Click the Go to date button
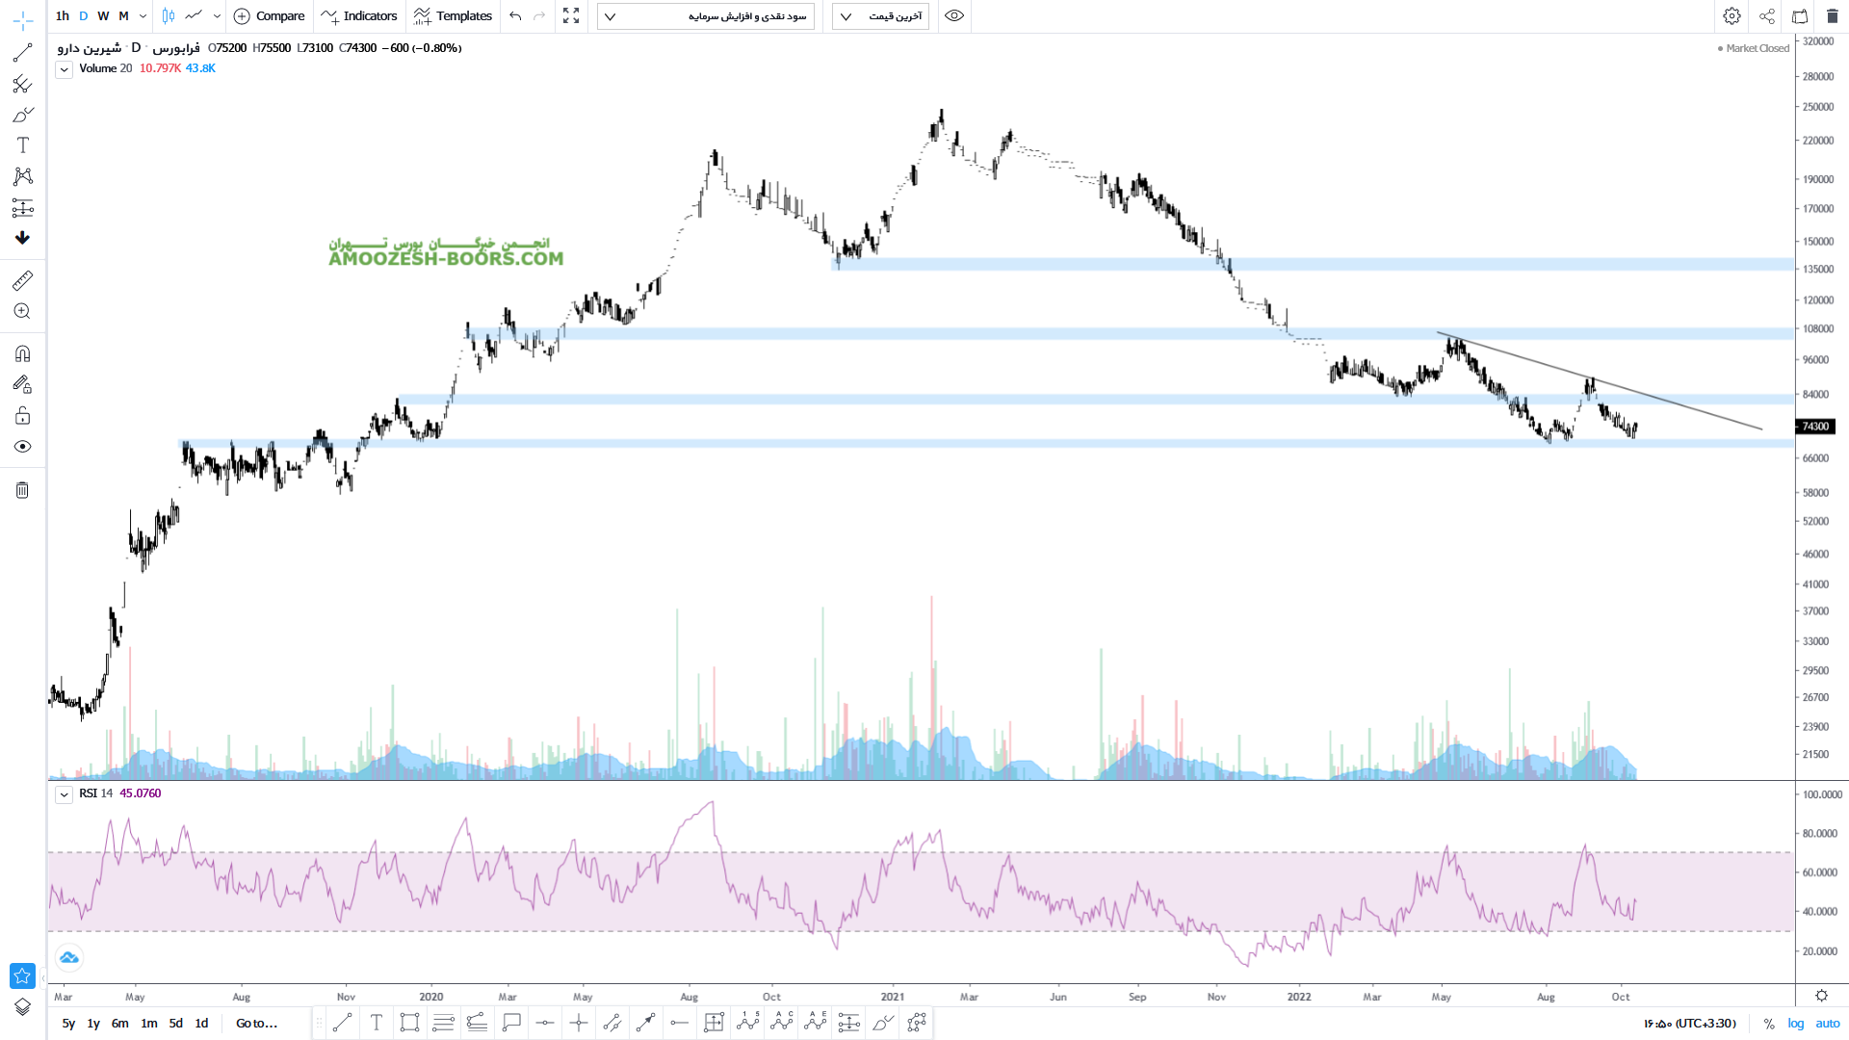The image size is (1849, 1040). pyautogui.click(x=256, y=1024)
